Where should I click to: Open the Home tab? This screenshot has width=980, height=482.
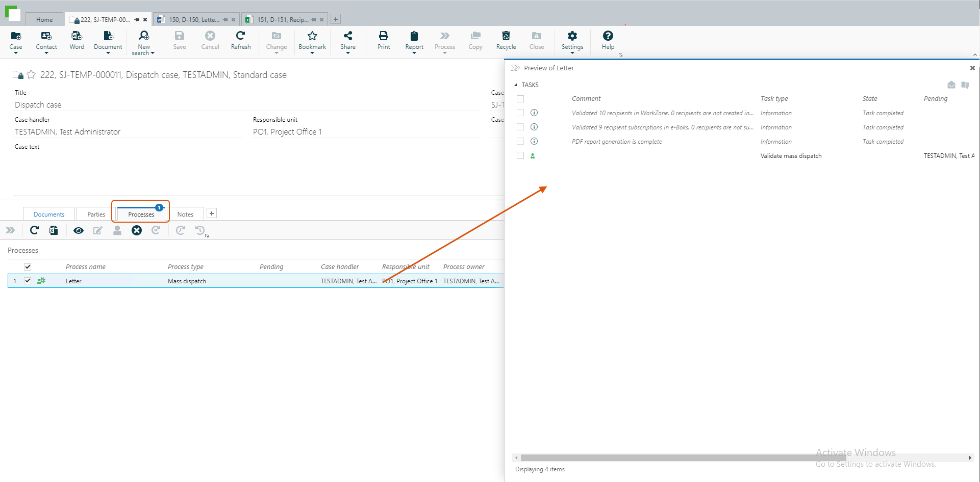44,20
